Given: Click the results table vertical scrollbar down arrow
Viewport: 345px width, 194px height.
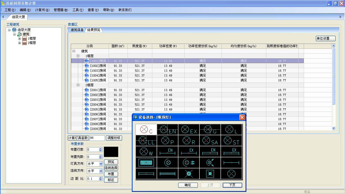Looking at the screenshot, I should pyautogui.click(x=334, y=129).
